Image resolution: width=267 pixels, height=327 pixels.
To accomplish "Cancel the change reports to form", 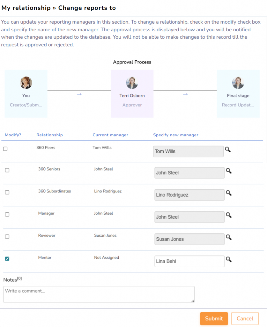I will [245, 318].
